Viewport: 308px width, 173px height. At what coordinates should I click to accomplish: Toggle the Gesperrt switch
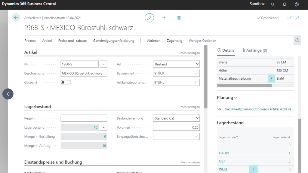click(x=66, y=82)
